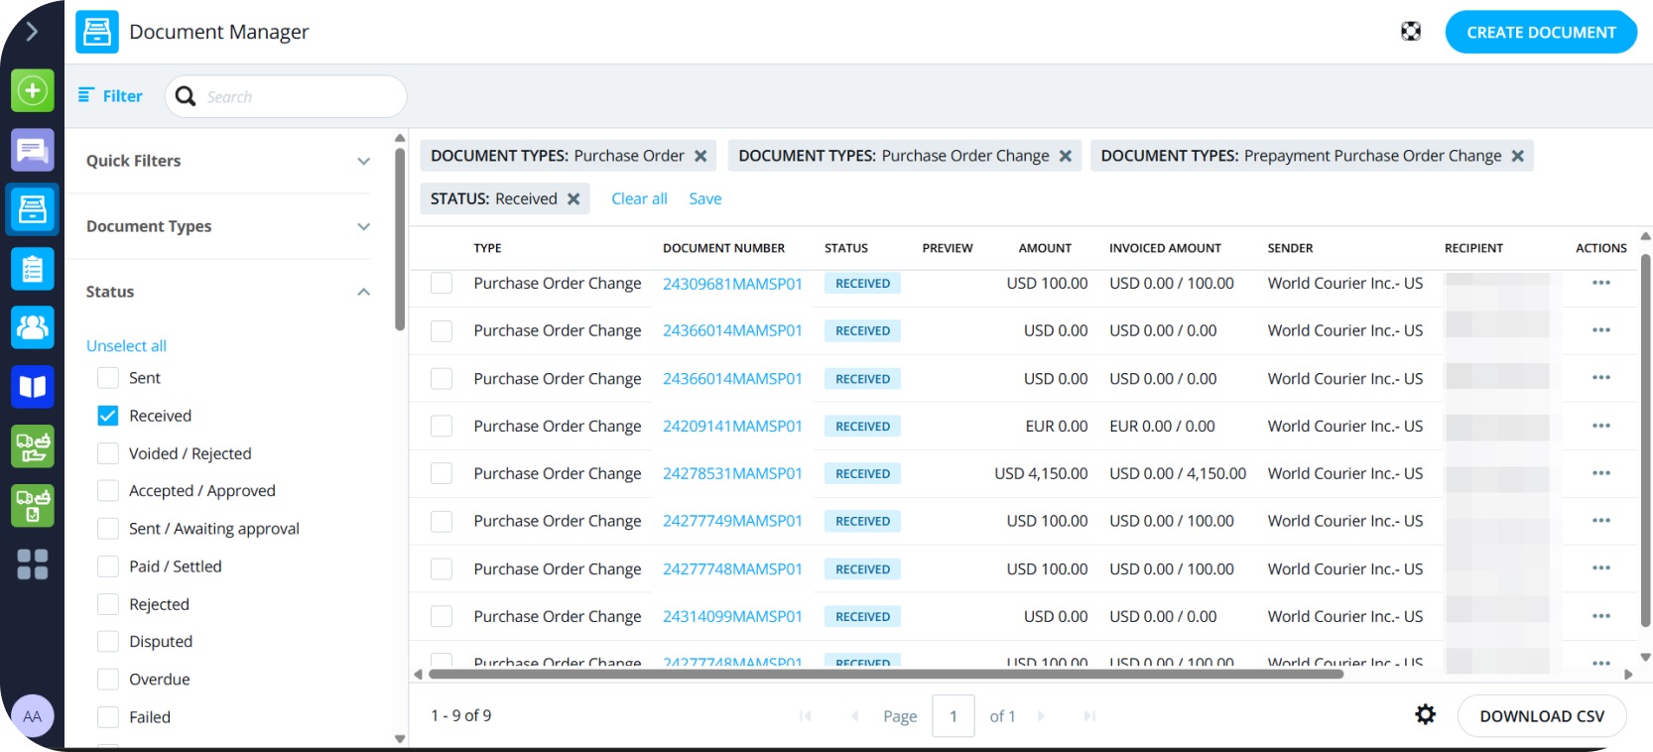Open the chat messages sidebar icon
The width and height of the screenshot is (1653, 752).
coord(32,151)
